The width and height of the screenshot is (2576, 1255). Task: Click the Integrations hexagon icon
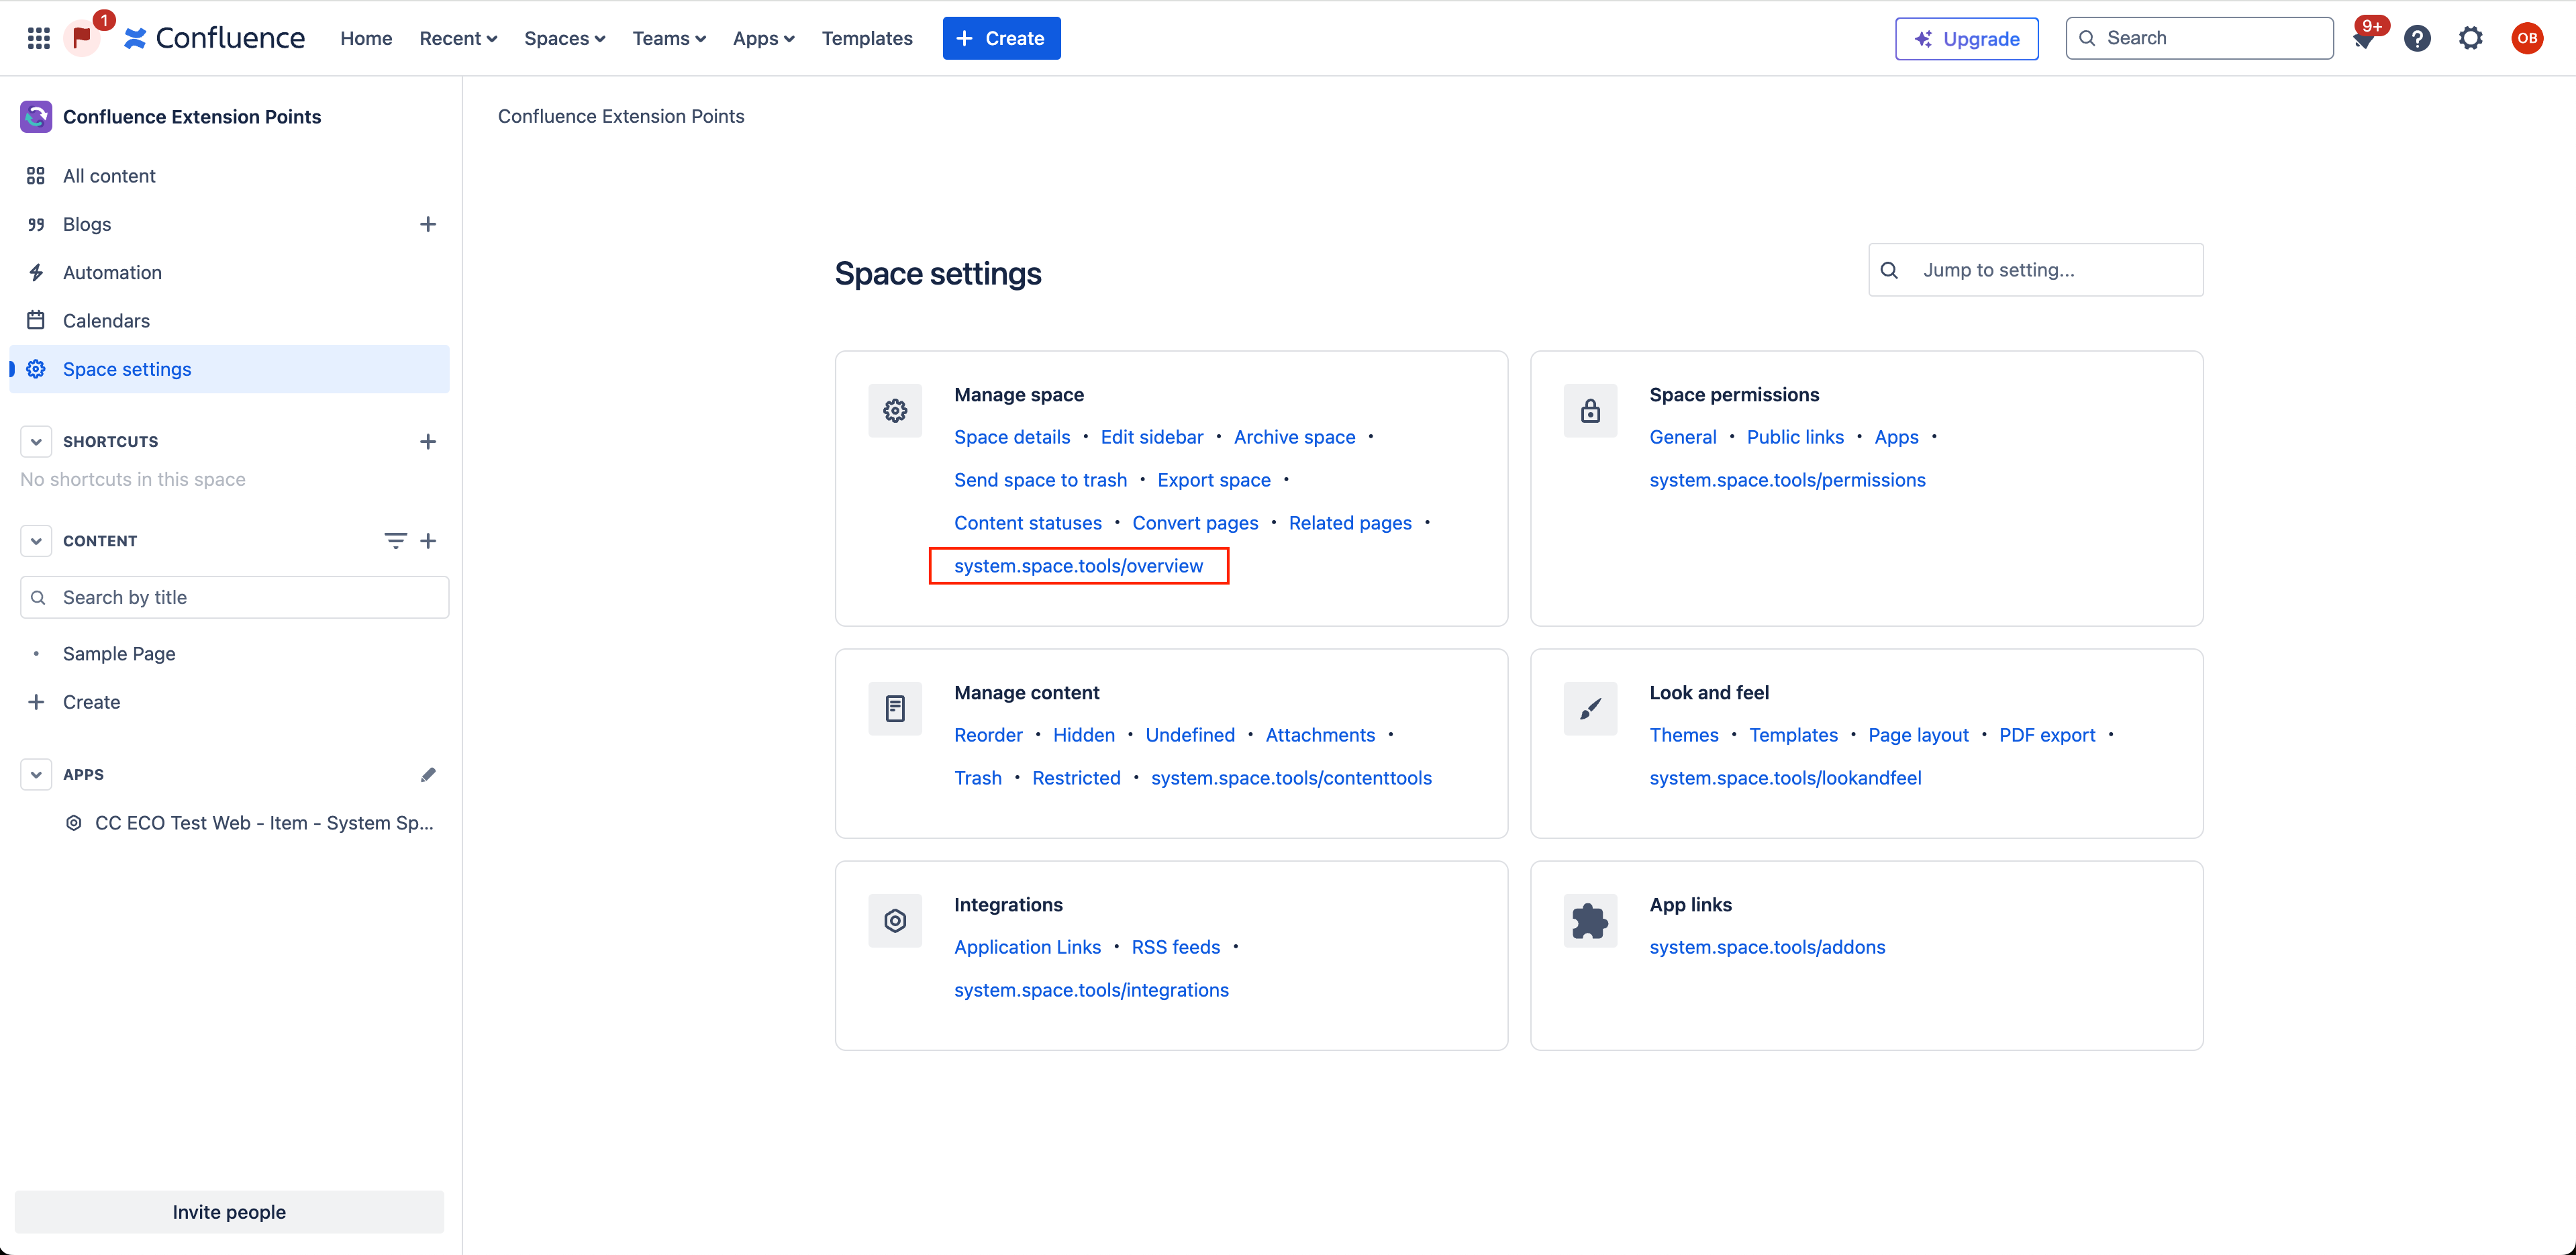[x=895, y=920]
